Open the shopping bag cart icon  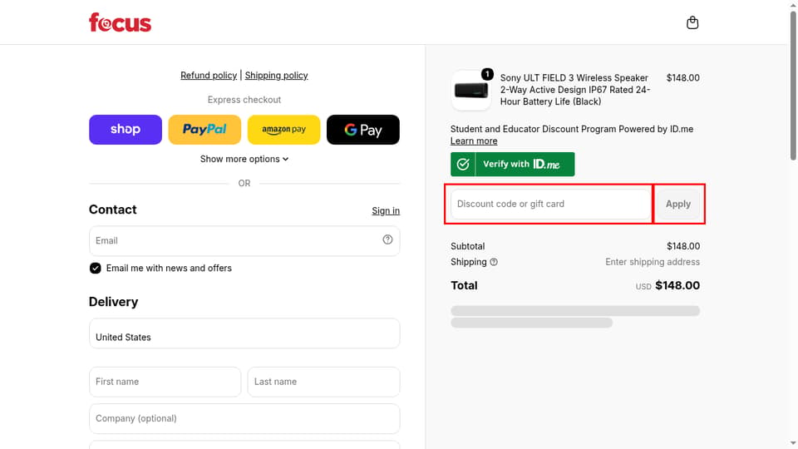[692, 22]
